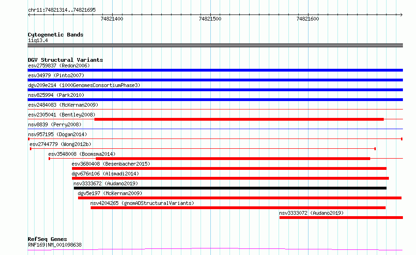Select the nsv825994 (Park2010) variant label
Image resolution: width=416 pixels, height=255 pixels.
pos(56,95)
